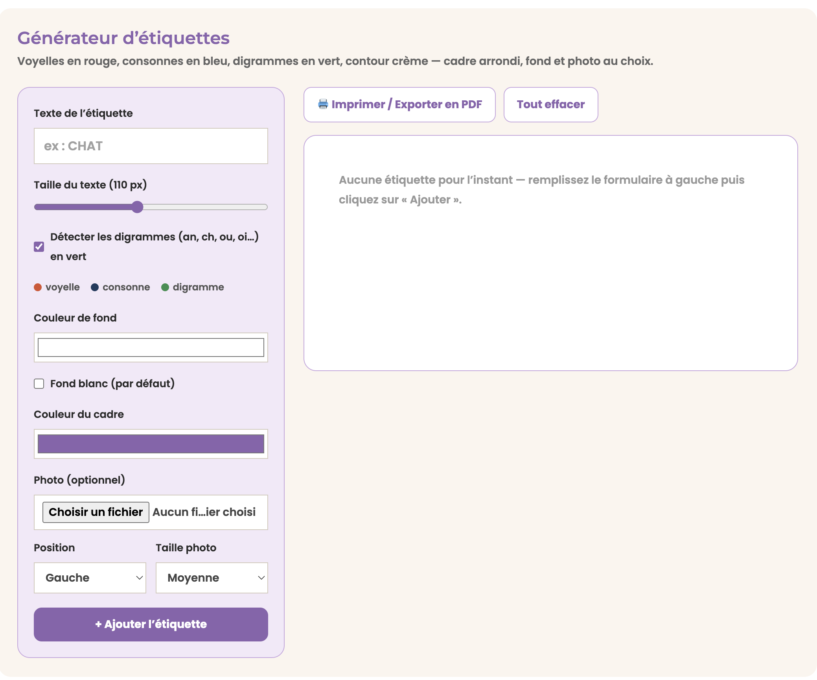
Task: Click Choisir un fichier to upload photo
Action: point(96,512)
